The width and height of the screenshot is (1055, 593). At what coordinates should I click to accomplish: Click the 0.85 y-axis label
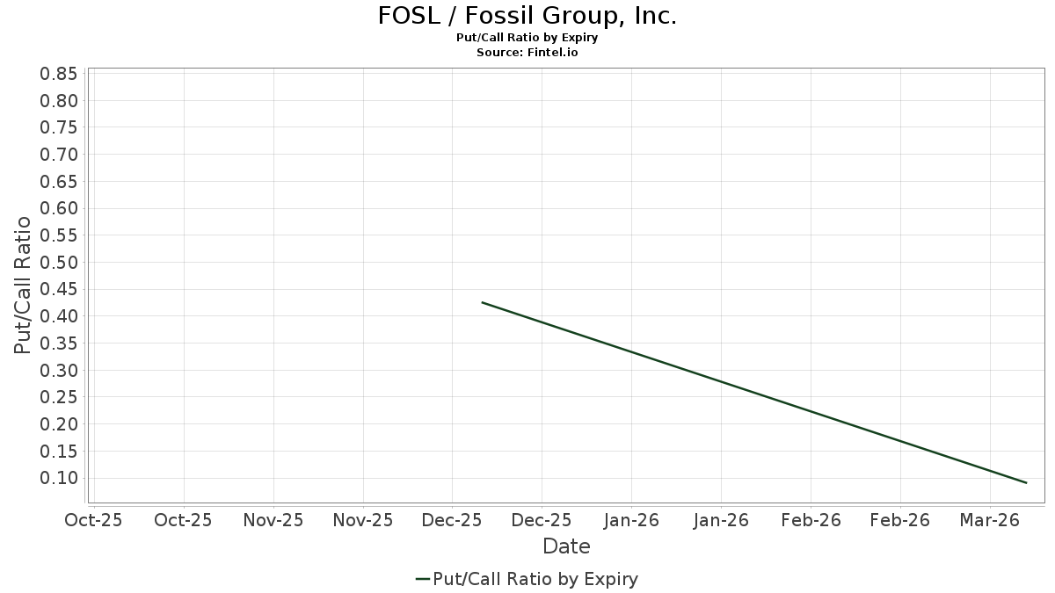tap(60, 73)
